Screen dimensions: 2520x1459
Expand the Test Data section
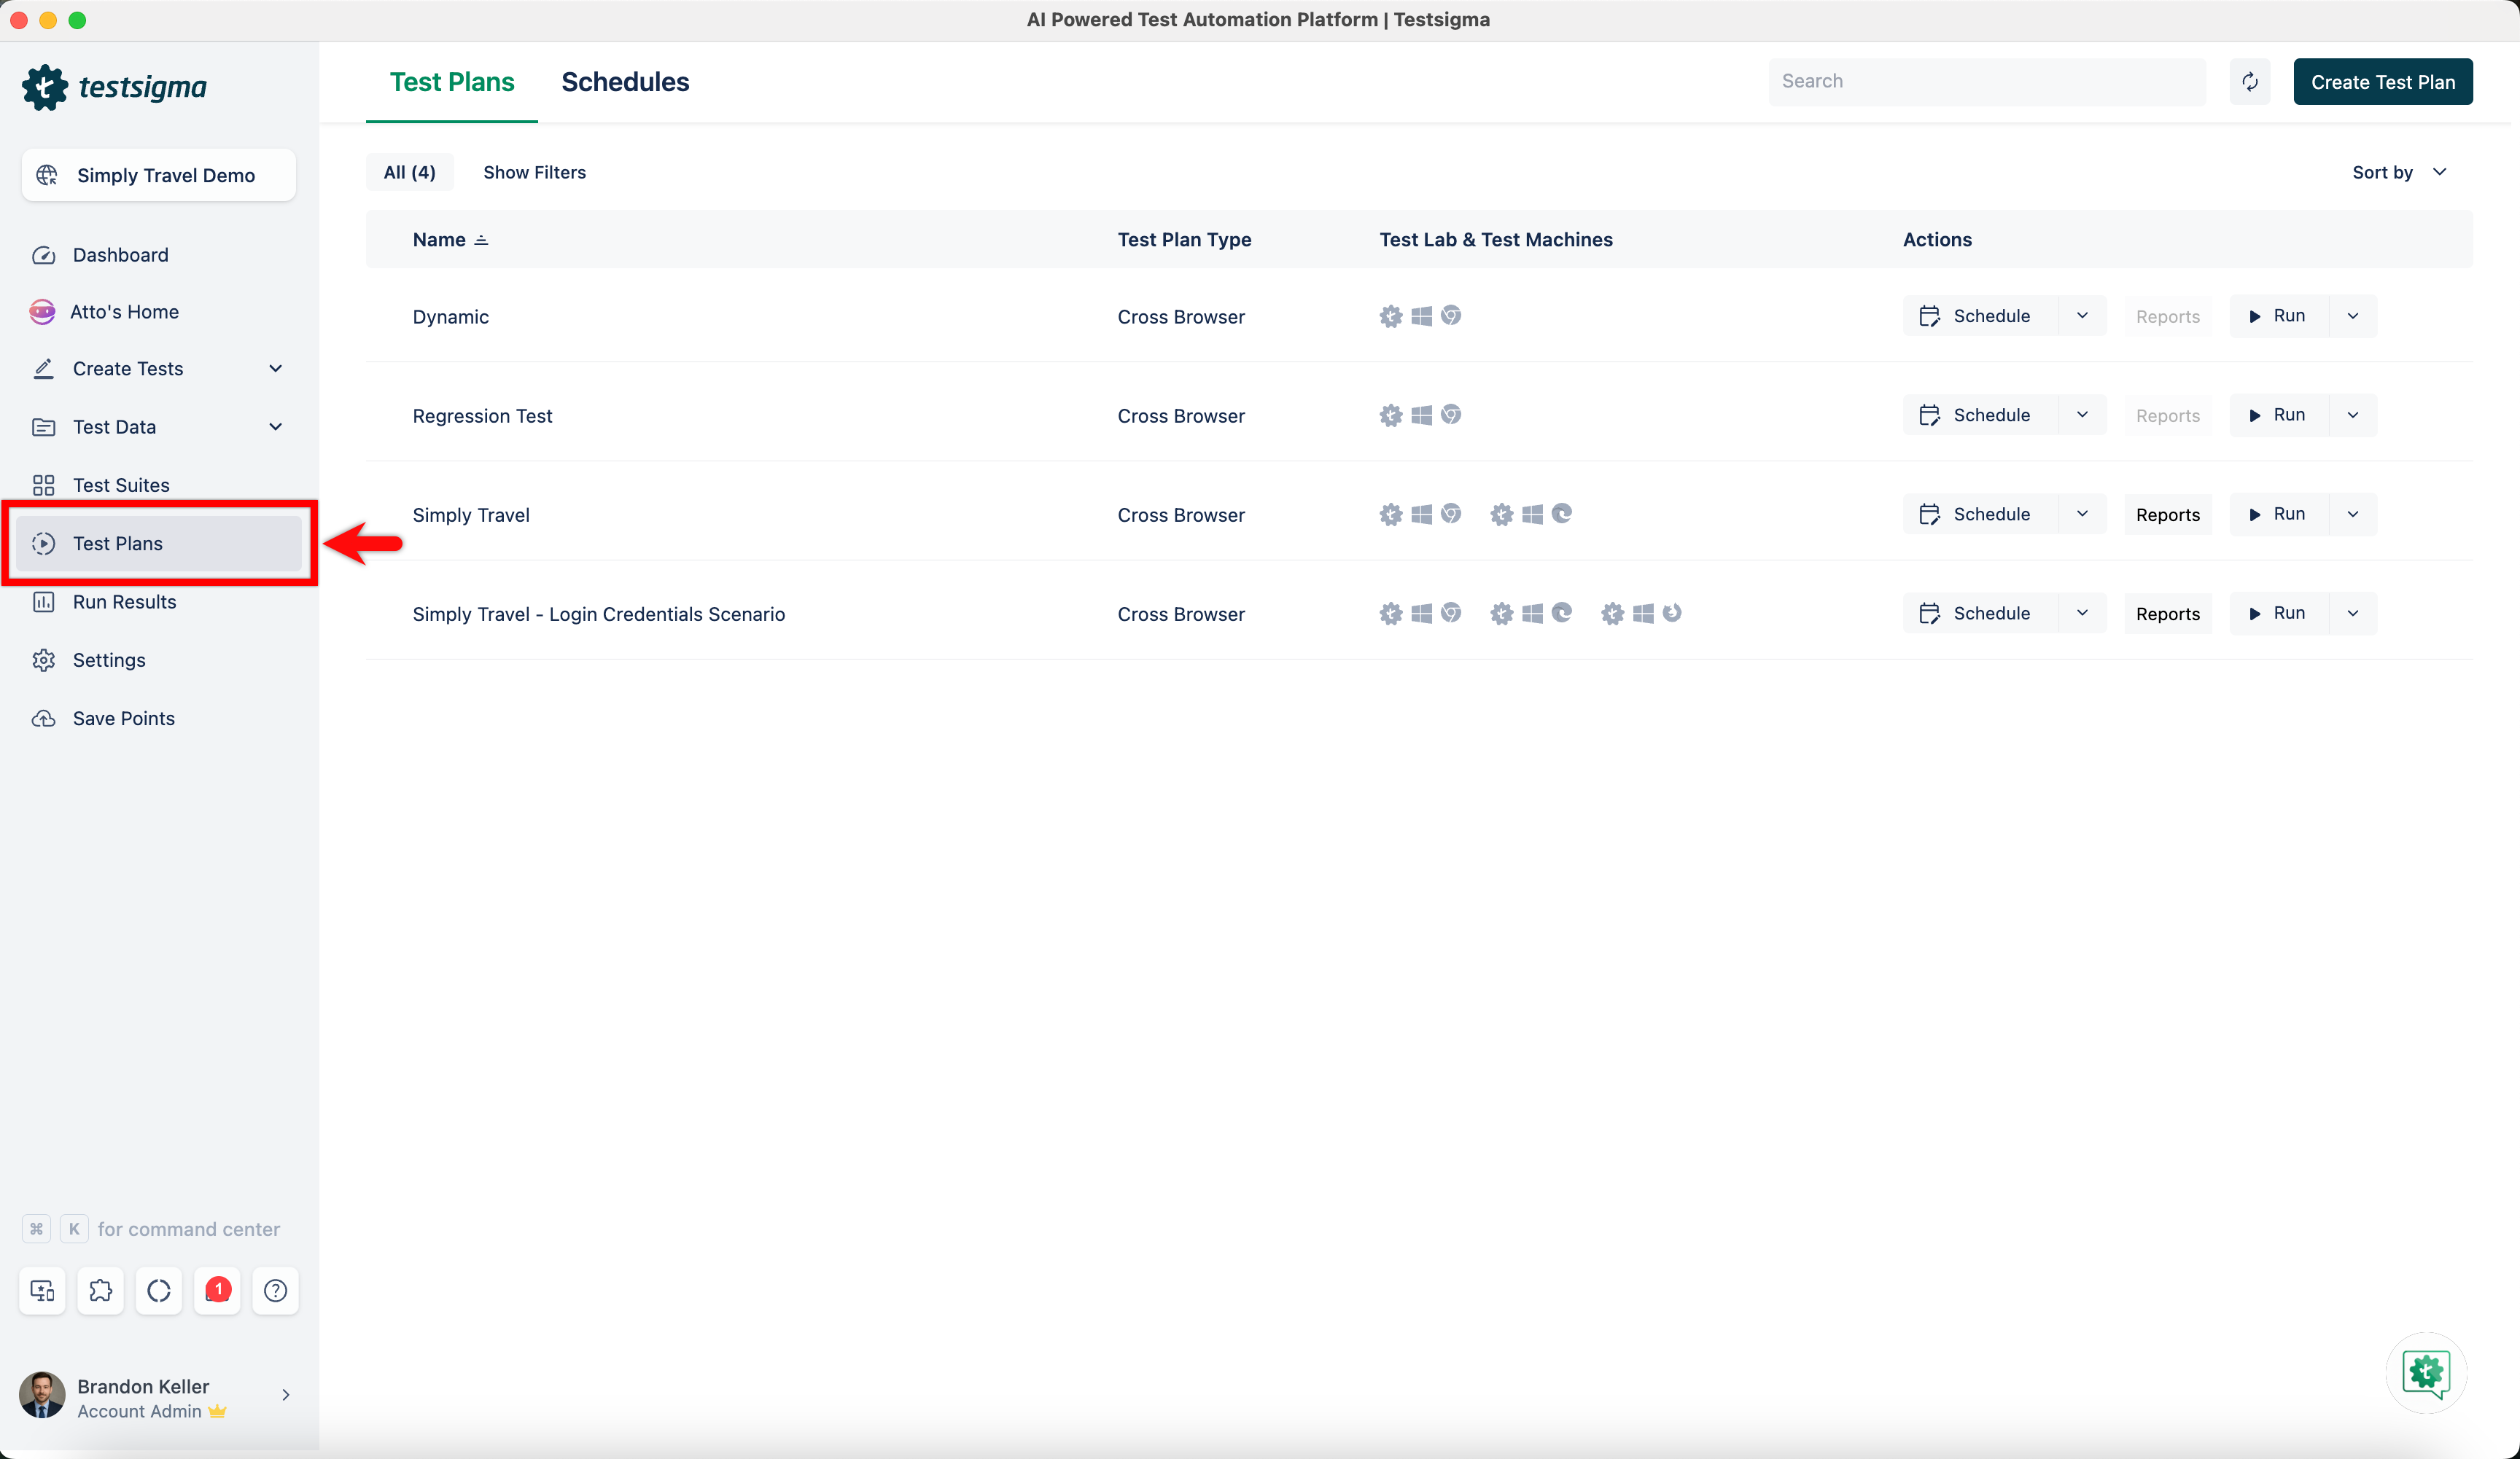(x=275, y=427)
